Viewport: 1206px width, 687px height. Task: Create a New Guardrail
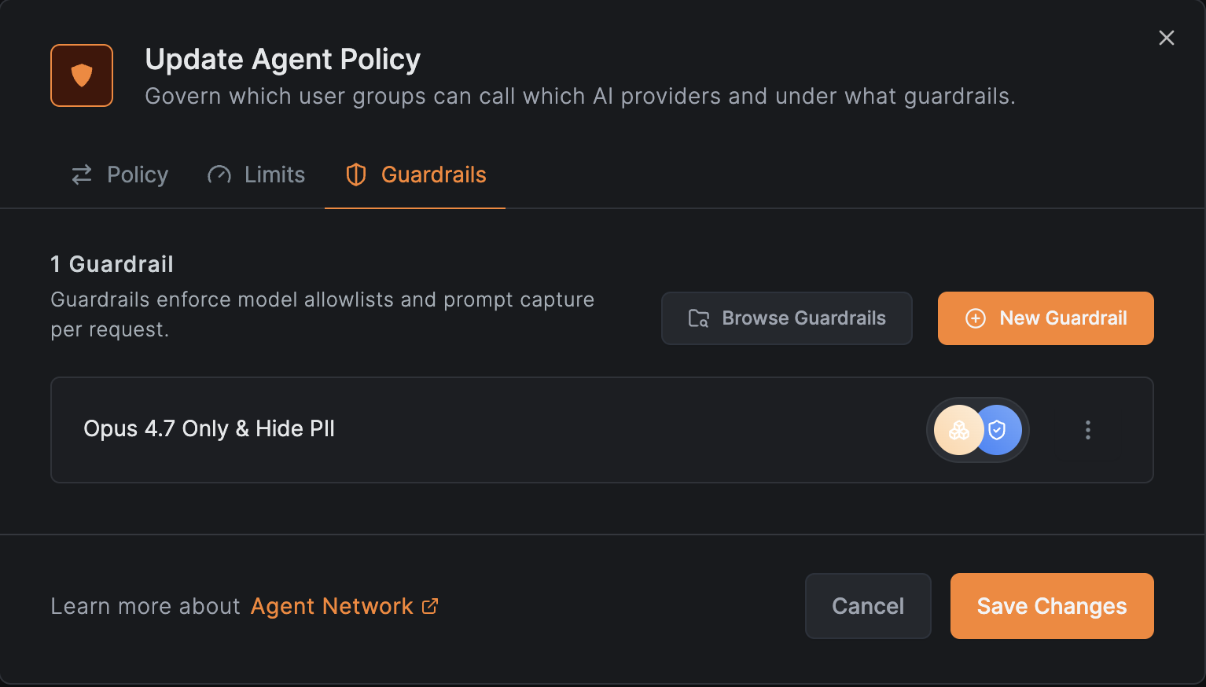coord(1046,318)
